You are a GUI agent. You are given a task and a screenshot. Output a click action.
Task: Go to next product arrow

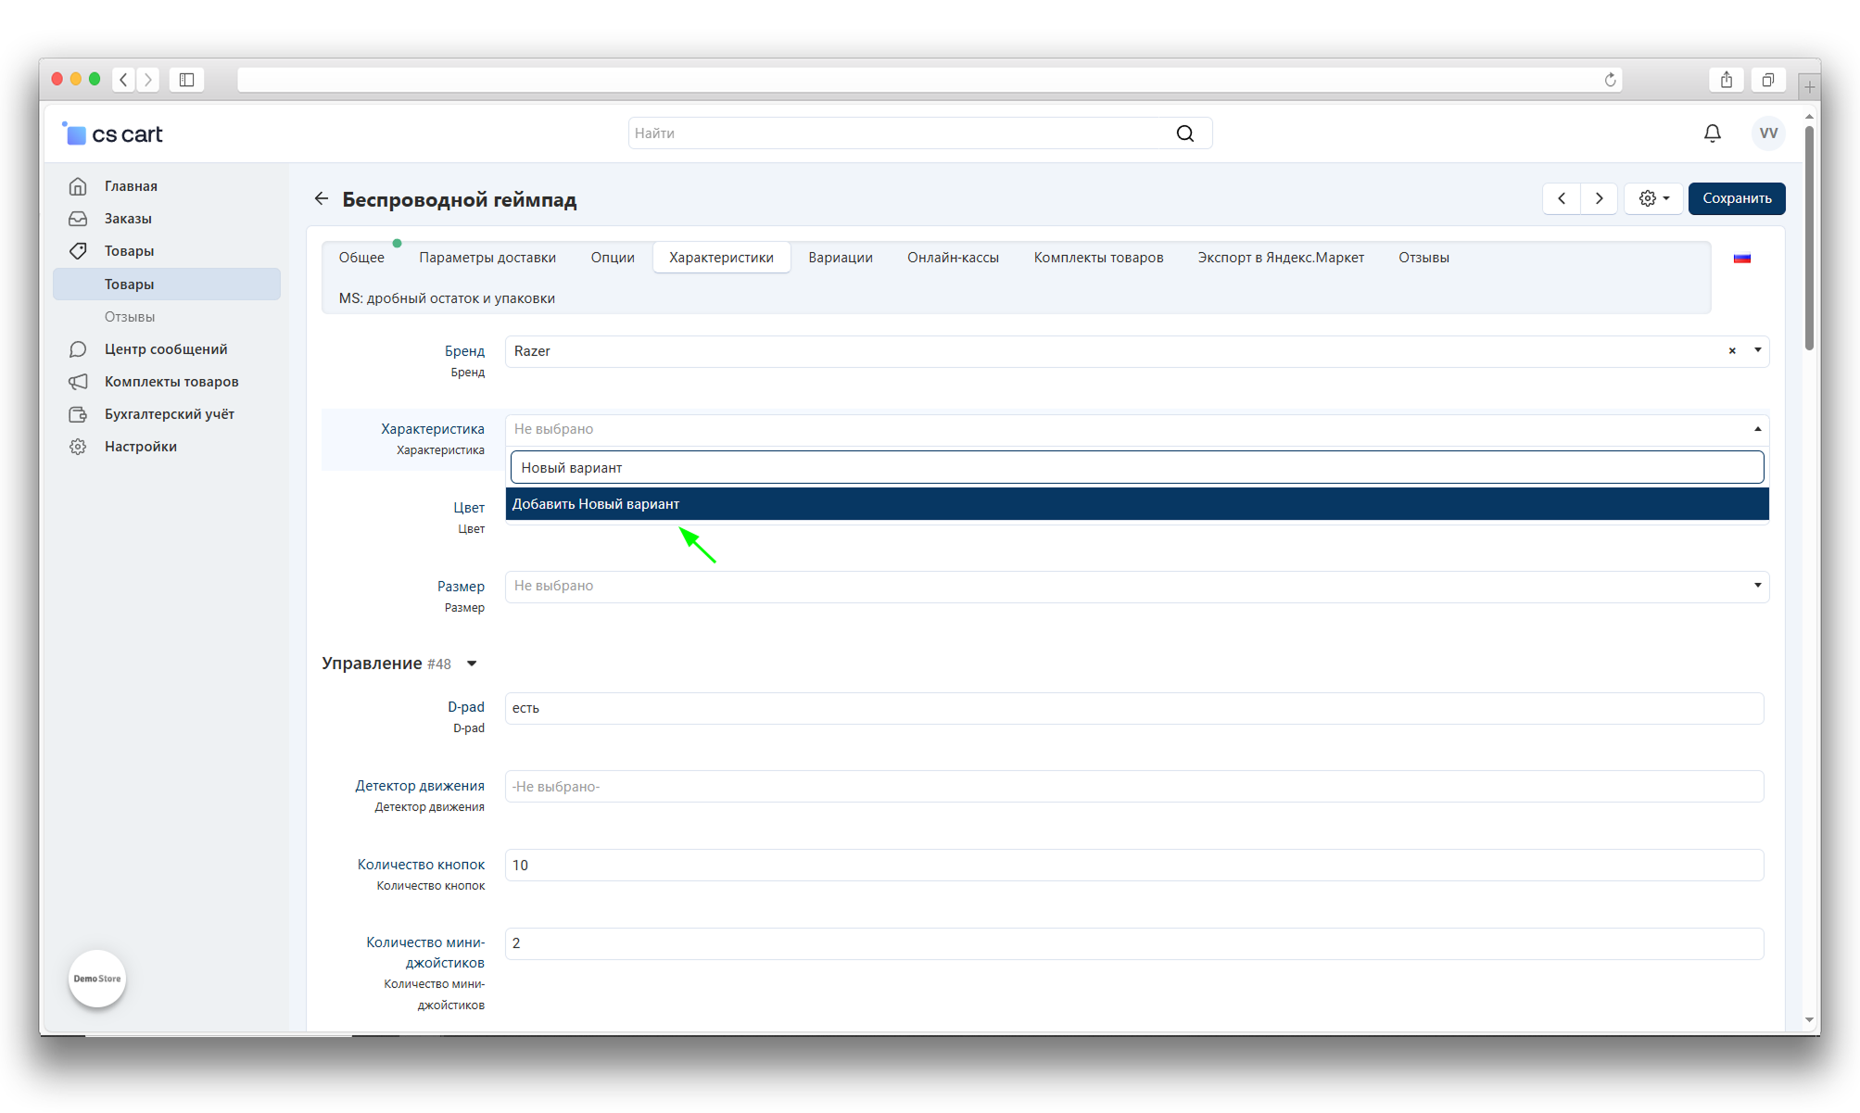1599,198
